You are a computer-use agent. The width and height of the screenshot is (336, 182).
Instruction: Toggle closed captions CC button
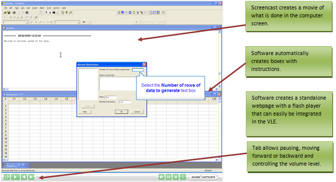(x=168, y=177)
